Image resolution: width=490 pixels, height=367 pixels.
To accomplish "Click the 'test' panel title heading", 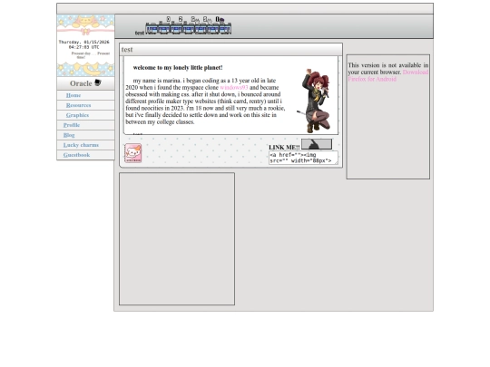I will coord(127,49).
